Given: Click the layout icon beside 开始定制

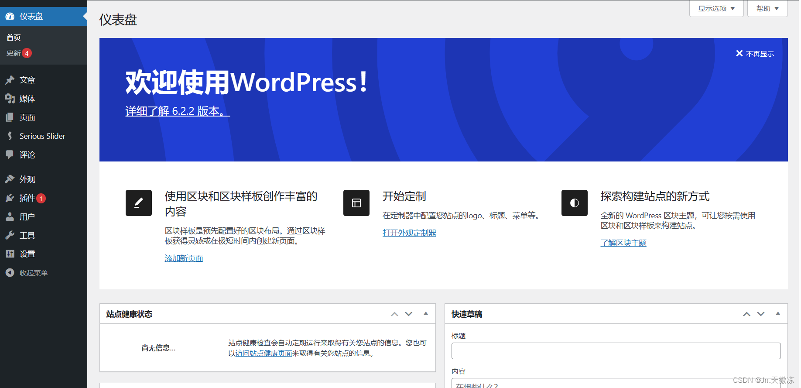Looking at the screenshot, I should [x=356, y=203].
